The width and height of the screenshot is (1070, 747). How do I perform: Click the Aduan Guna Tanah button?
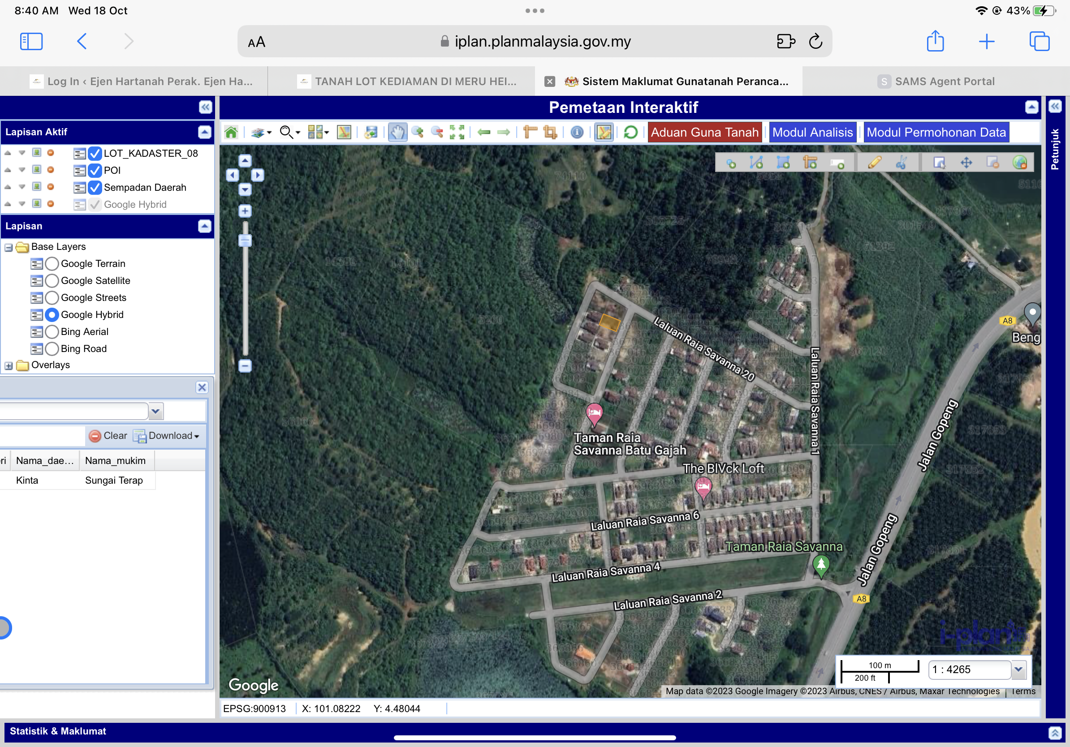[704, 132]
